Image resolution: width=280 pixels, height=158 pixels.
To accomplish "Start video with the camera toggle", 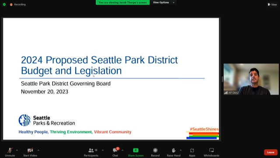I will pyautogui.click(x=30, y=152).
